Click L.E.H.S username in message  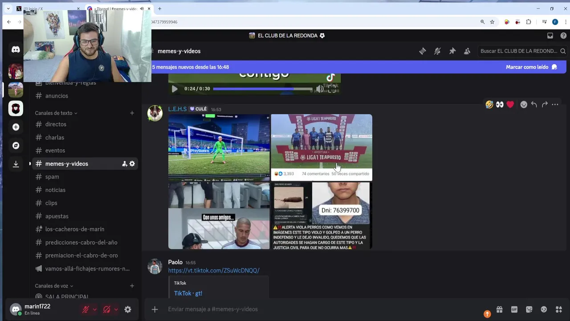[177, 109]
